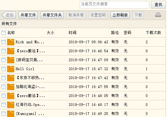Screen dimensions: 167x117
Task: Click the timestamp 2018-09-17 16:47:32
Action: 88,69
